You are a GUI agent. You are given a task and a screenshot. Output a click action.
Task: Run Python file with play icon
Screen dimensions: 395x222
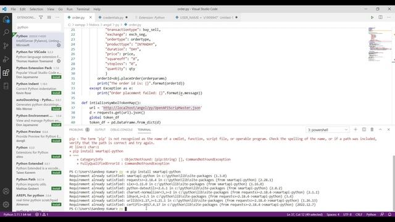coord(372,17)
